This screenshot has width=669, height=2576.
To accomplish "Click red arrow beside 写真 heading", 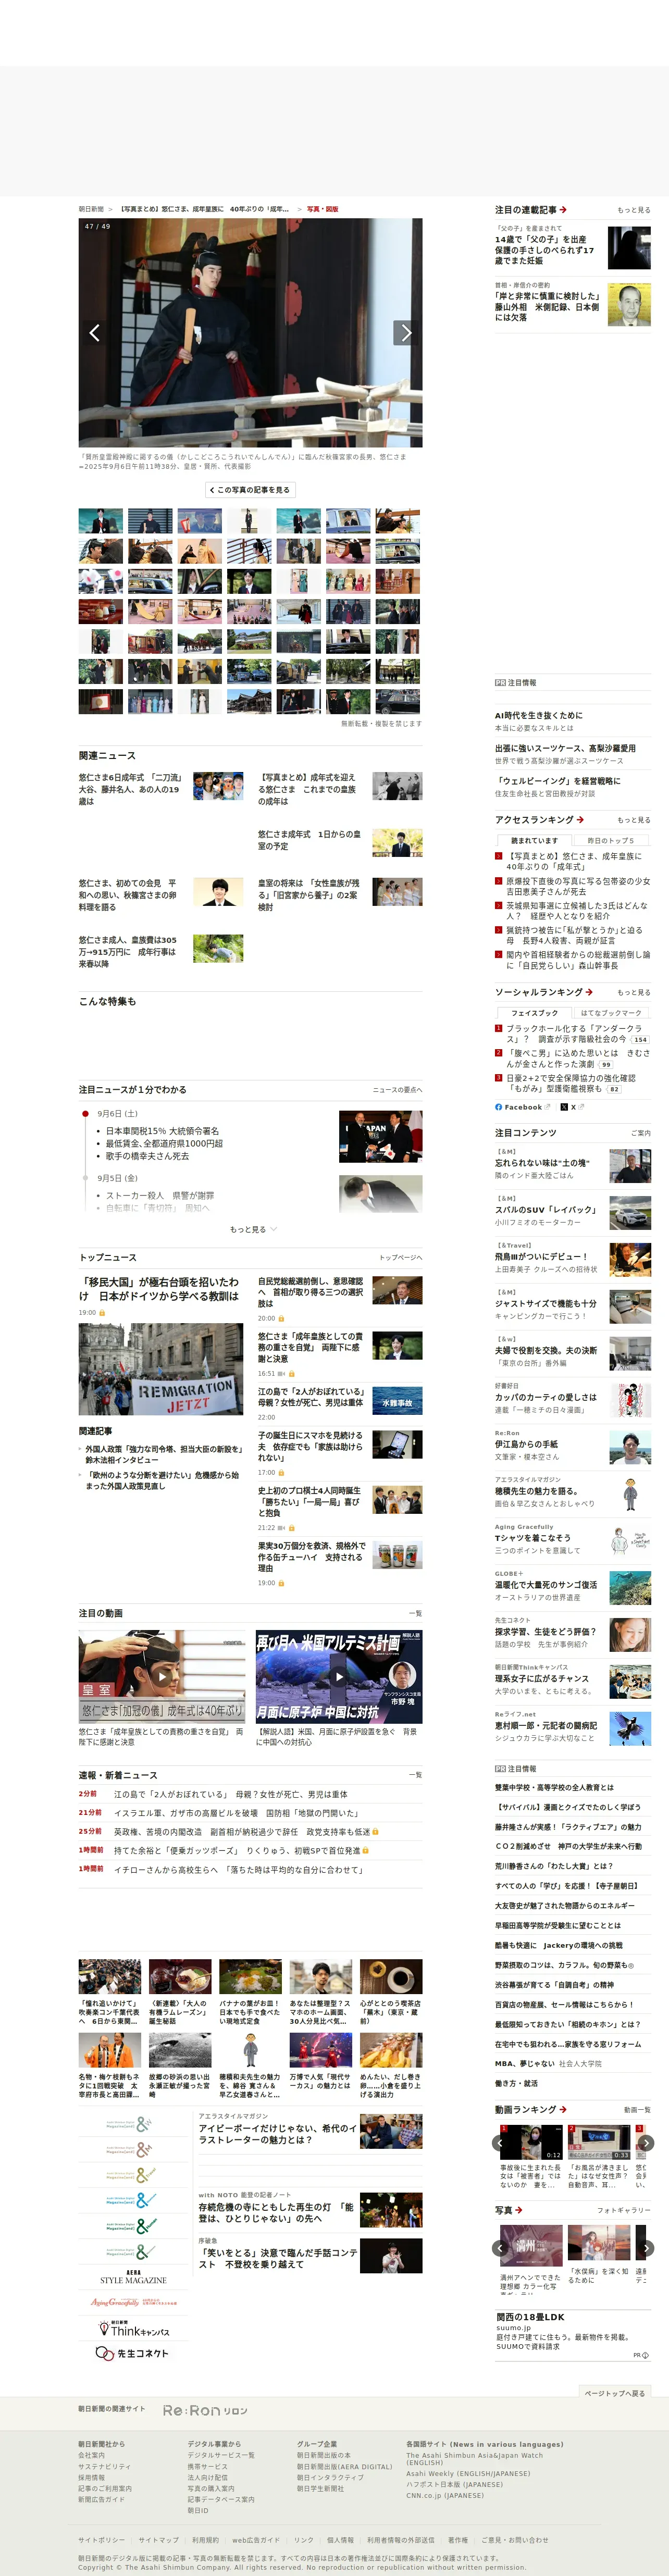I will pyautogui.click(x=518, y=2209).
